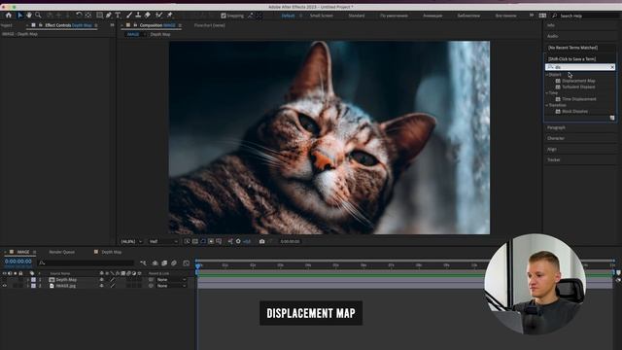
Task: Switch to the Standard workspace
Action: coord(357,16)
